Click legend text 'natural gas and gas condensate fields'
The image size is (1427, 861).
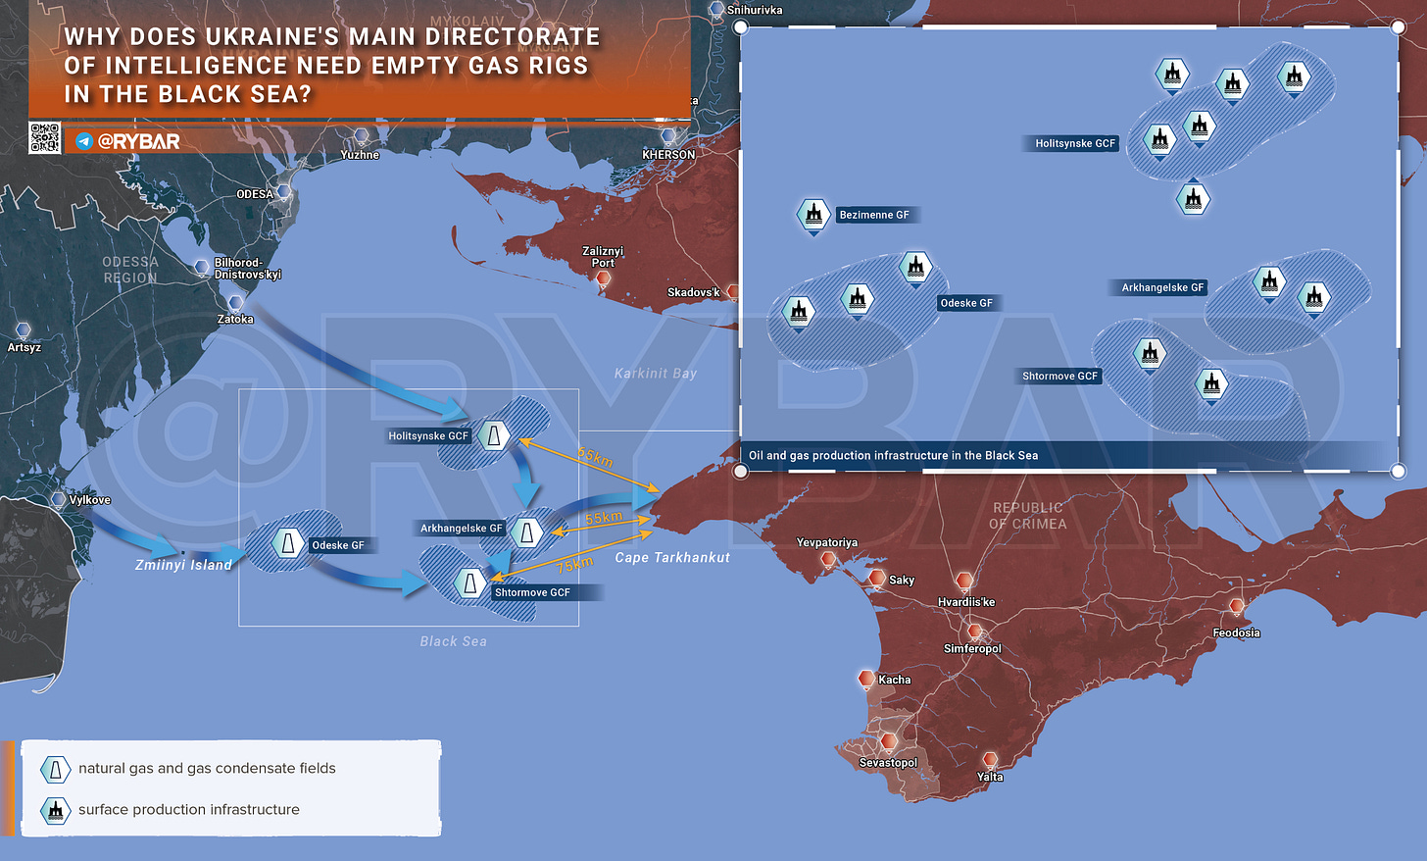(x=207, y=769)
